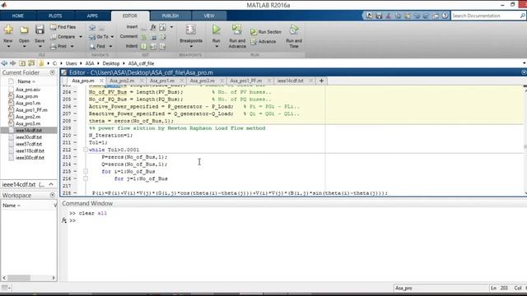
Task: Click the Open folder icon
Action: (24, 30)
